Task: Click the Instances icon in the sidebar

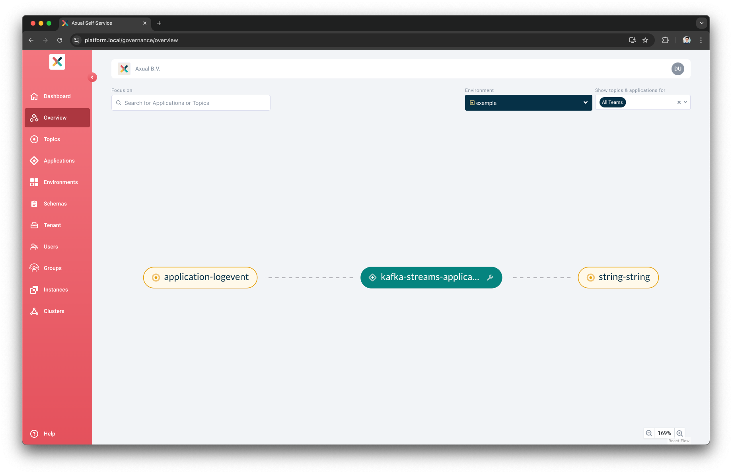Action: tap(34, 290)
